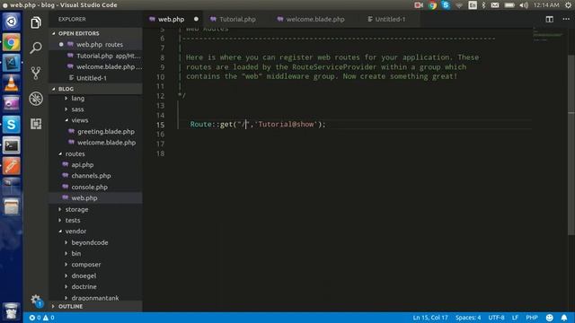Open Ubuntu dash search at dock top
Screen dimensions: 575x323
point(12,22)
